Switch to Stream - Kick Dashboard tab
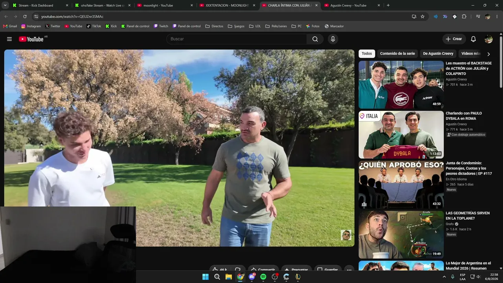Image resolution: width=503 pixels, height=283 pixels. pyautogui.click(x=40, y=6)
